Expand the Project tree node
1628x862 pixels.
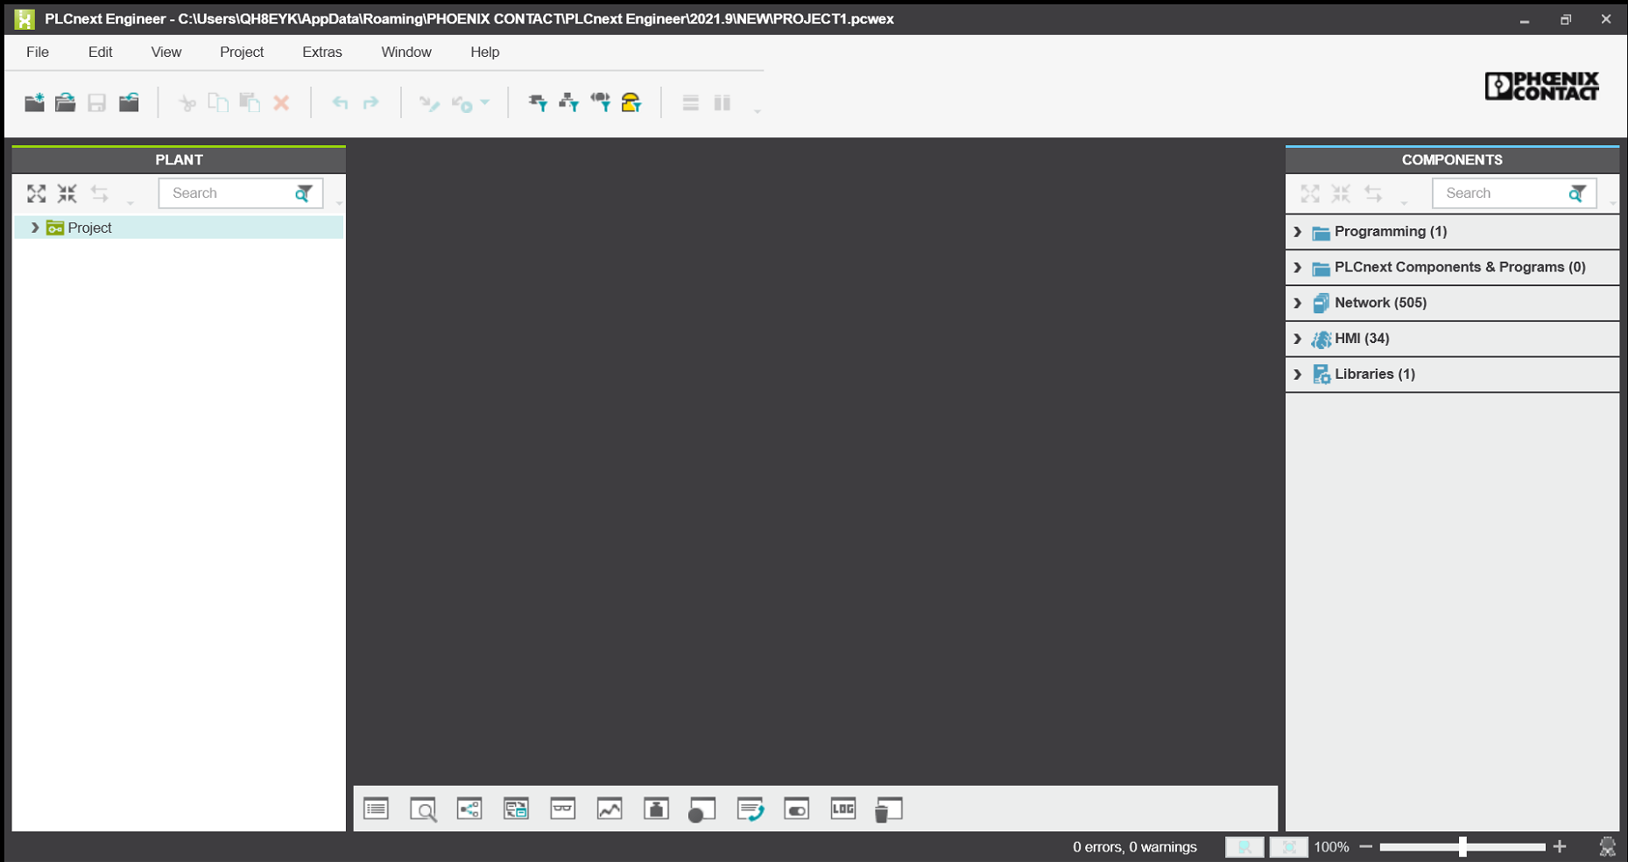pos(35,228)
